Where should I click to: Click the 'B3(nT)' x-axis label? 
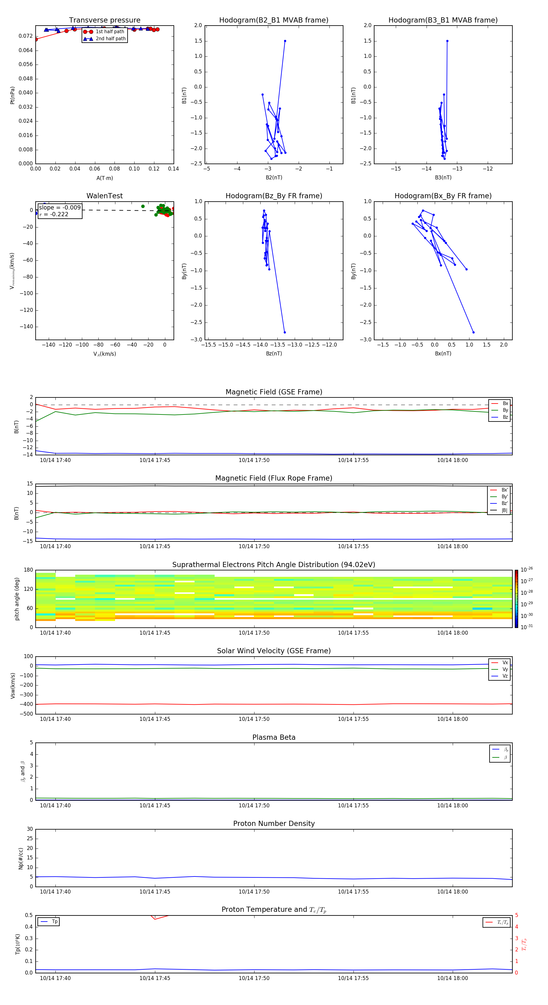pyautogui.click(x=443, y=178)
